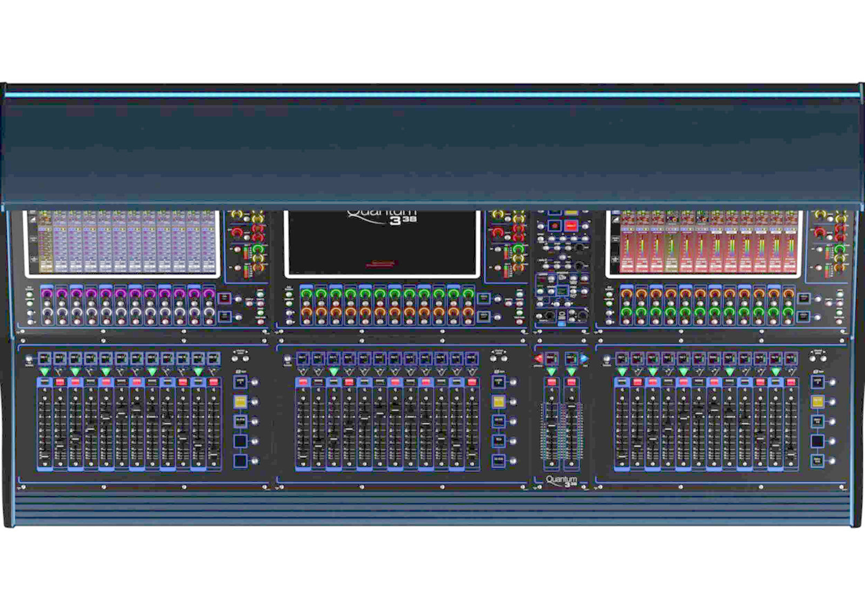Select the yellow layer button beside right fader bank
Image resolution: width=865 pixels, height=607 pixels.
point(817,402)
